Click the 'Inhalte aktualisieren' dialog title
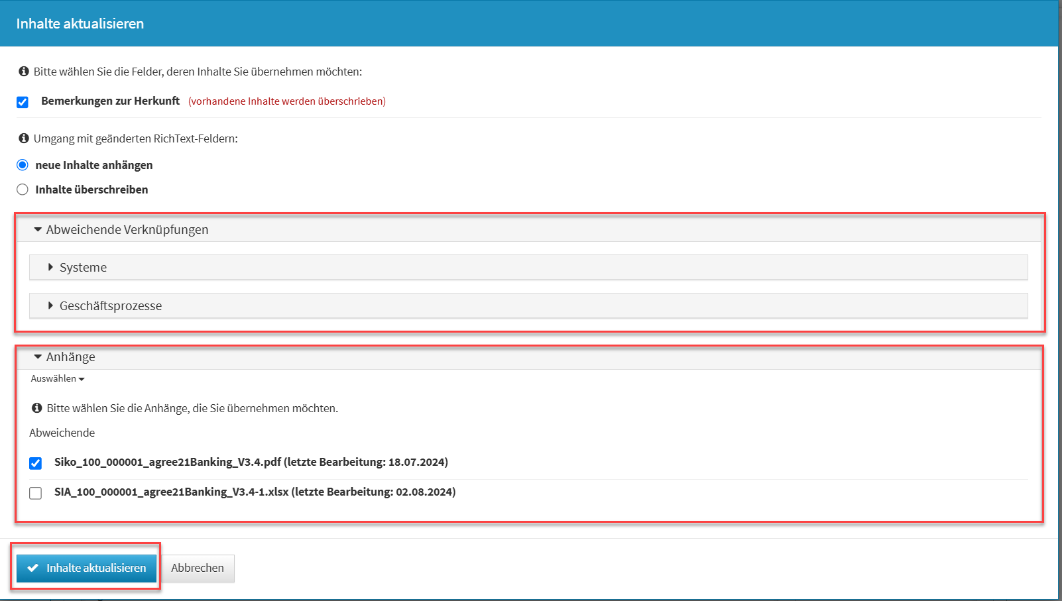The image size is (1062, 601). coord(80,23)
